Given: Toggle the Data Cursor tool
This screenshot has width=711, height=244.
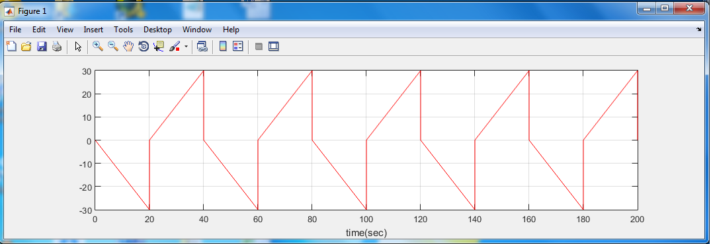Looking at the screenshot, I should click(x=159, y=46).
